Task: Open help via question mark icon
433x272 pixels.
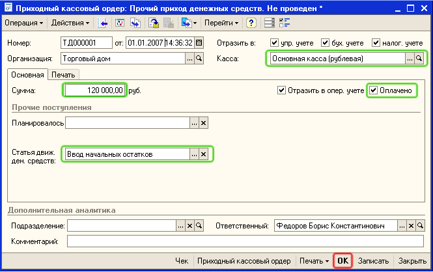Action: click(251, 23)
